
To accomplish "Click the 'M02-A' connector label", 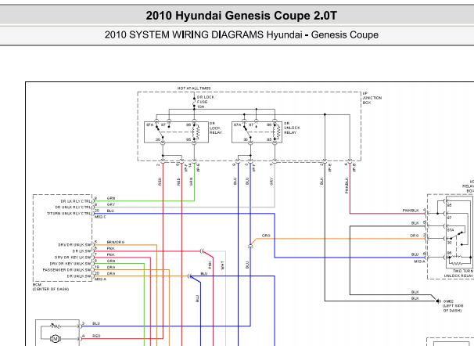I will (100, 279).
